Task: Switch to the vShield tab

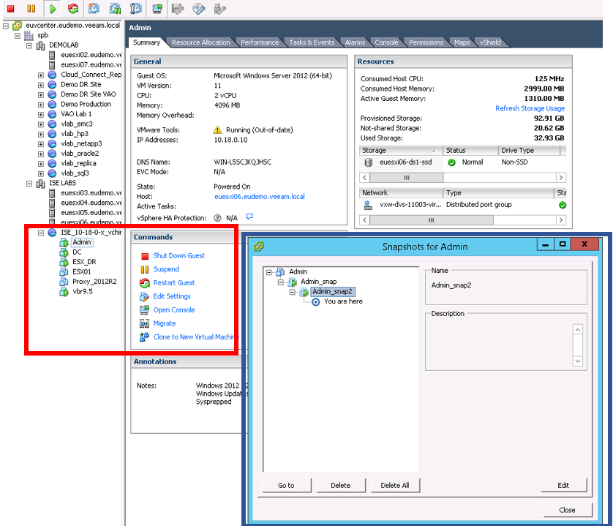Action: point(490,42)
